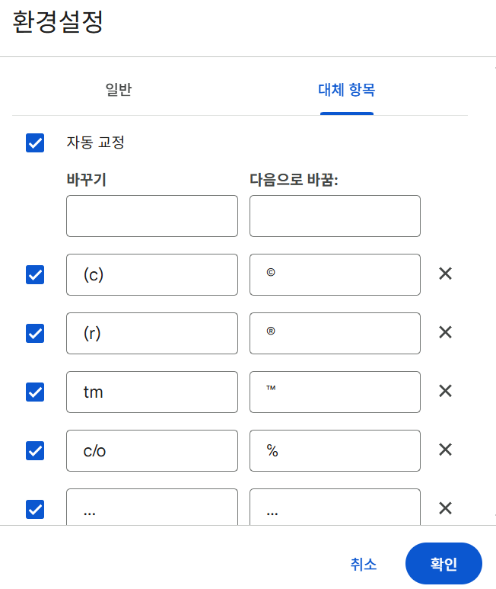Toggle the ellipsis row checkbox

pyautogui.click(x=35, y=509)
